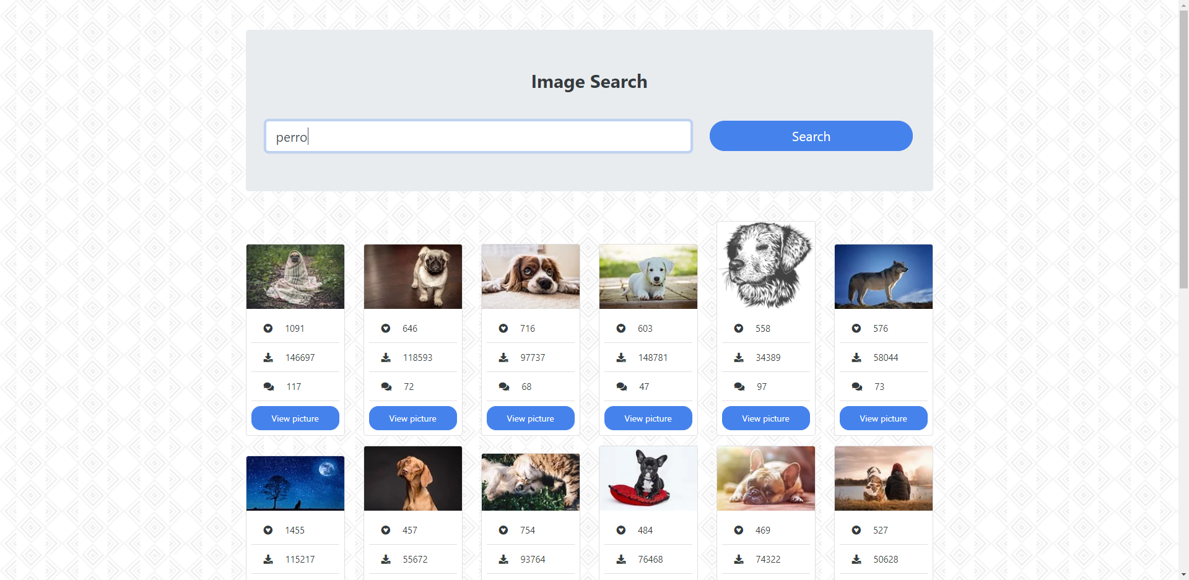This screenshot has width=1189, height=580.
Task: View picture of pug wrapped in blanket
Action: tap(295, 418)
